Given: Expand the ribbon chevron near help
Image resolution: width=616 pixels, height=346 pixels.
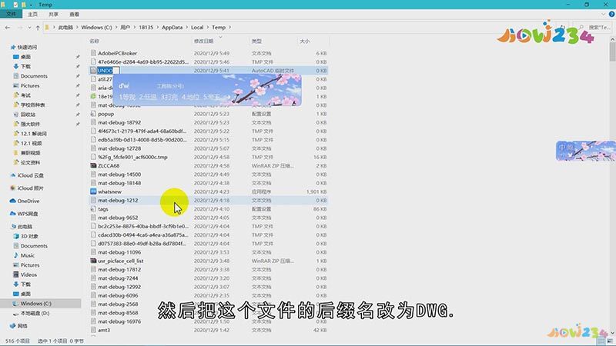Looking at the screenshot, I should coord(604,14).
